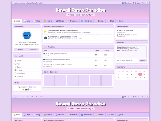The width and height of the screenshot is (161, 121).
Task: Open the Nuevos temas y secciones en el foro title
Action: [62, 37]
